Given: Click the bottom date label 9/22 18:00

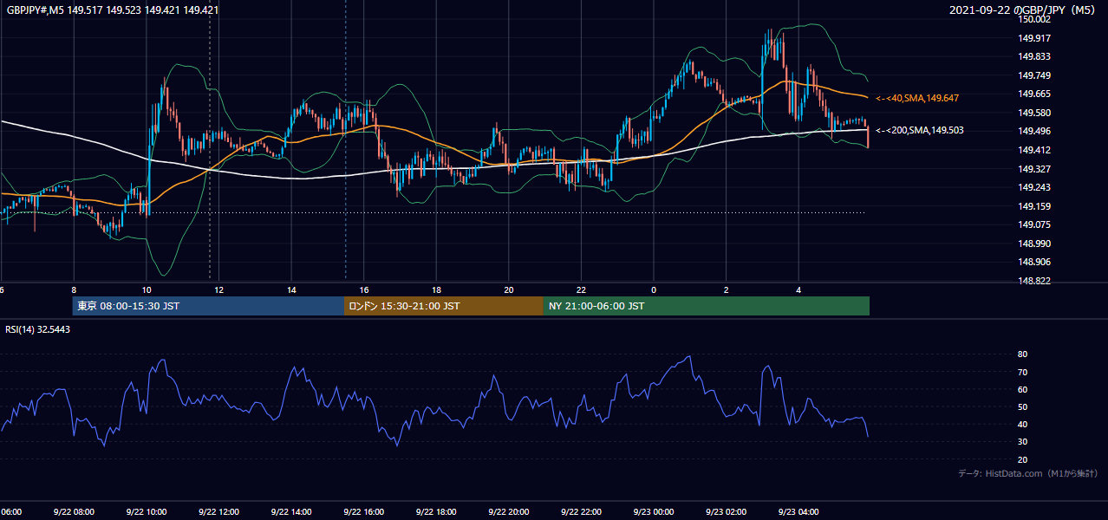Looking at the screenshot, I should click(x=436, y=512).
